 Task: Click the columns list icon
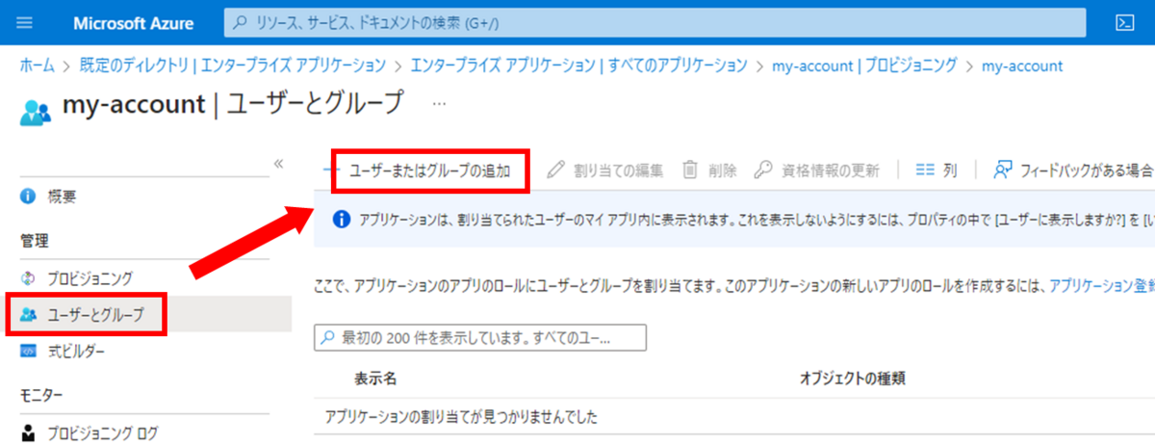[925, 171]
